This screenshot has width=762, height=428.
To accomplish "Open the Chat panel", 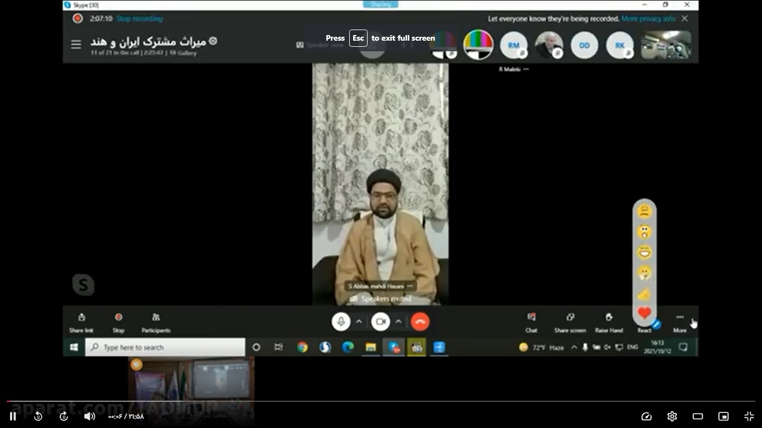I will [x=531, y=323].
